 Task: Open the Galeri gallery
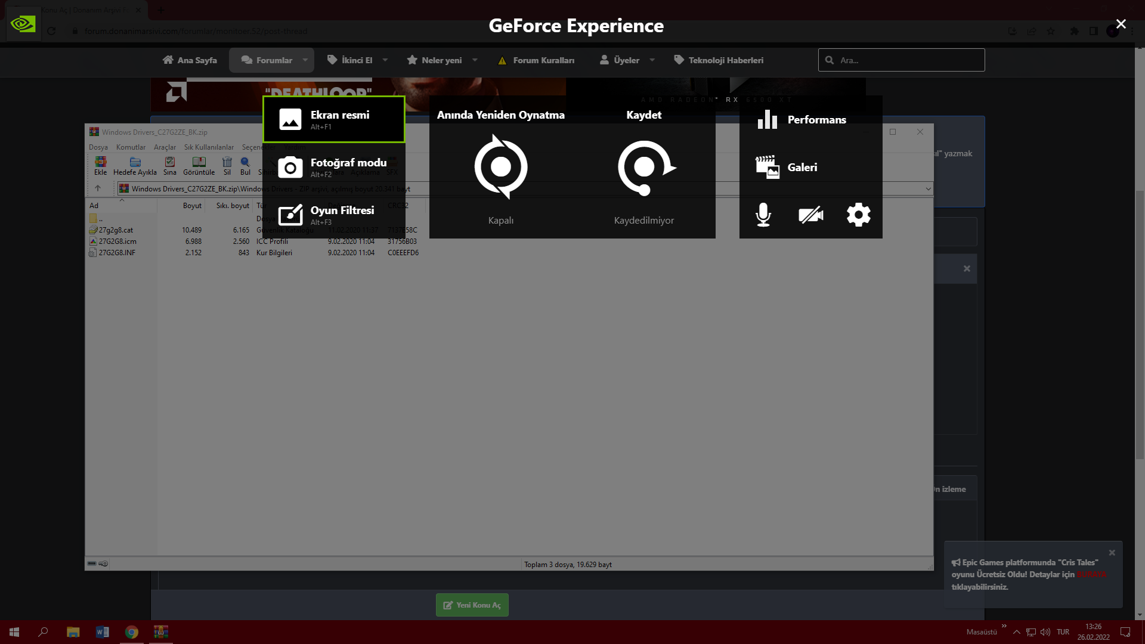click(x=810, y=167)
